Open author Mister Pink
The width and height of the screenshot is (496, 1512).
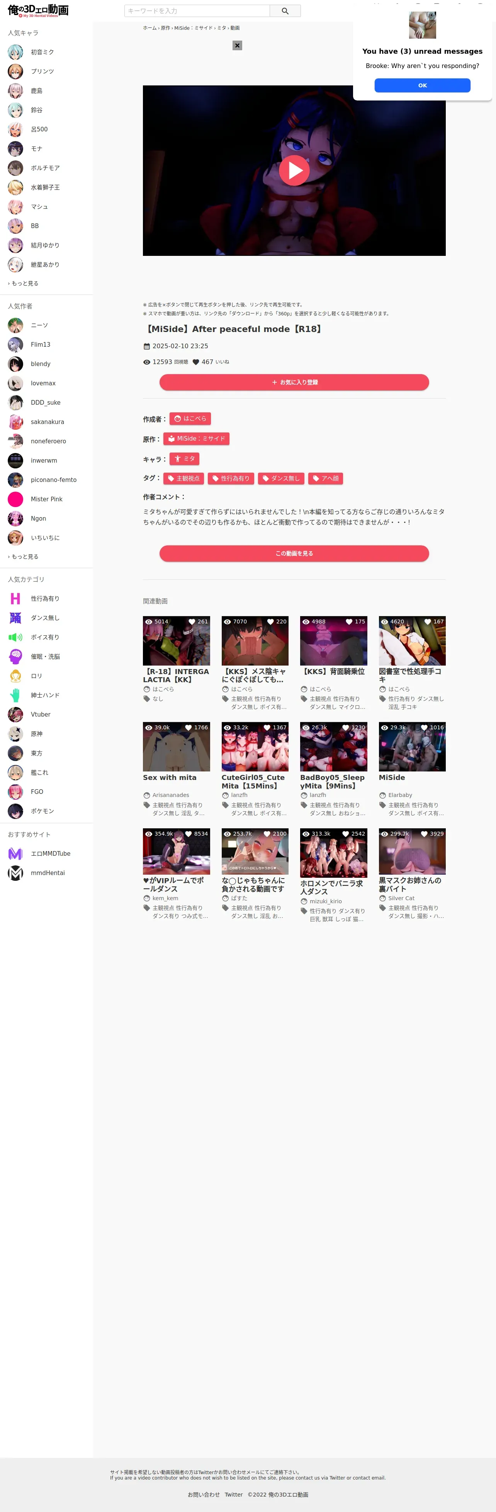click(x=46, y=499)
